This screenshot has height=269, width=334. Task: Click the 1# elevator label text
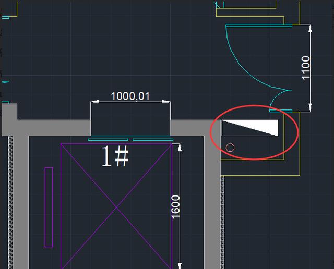click(x=115, y=156)
